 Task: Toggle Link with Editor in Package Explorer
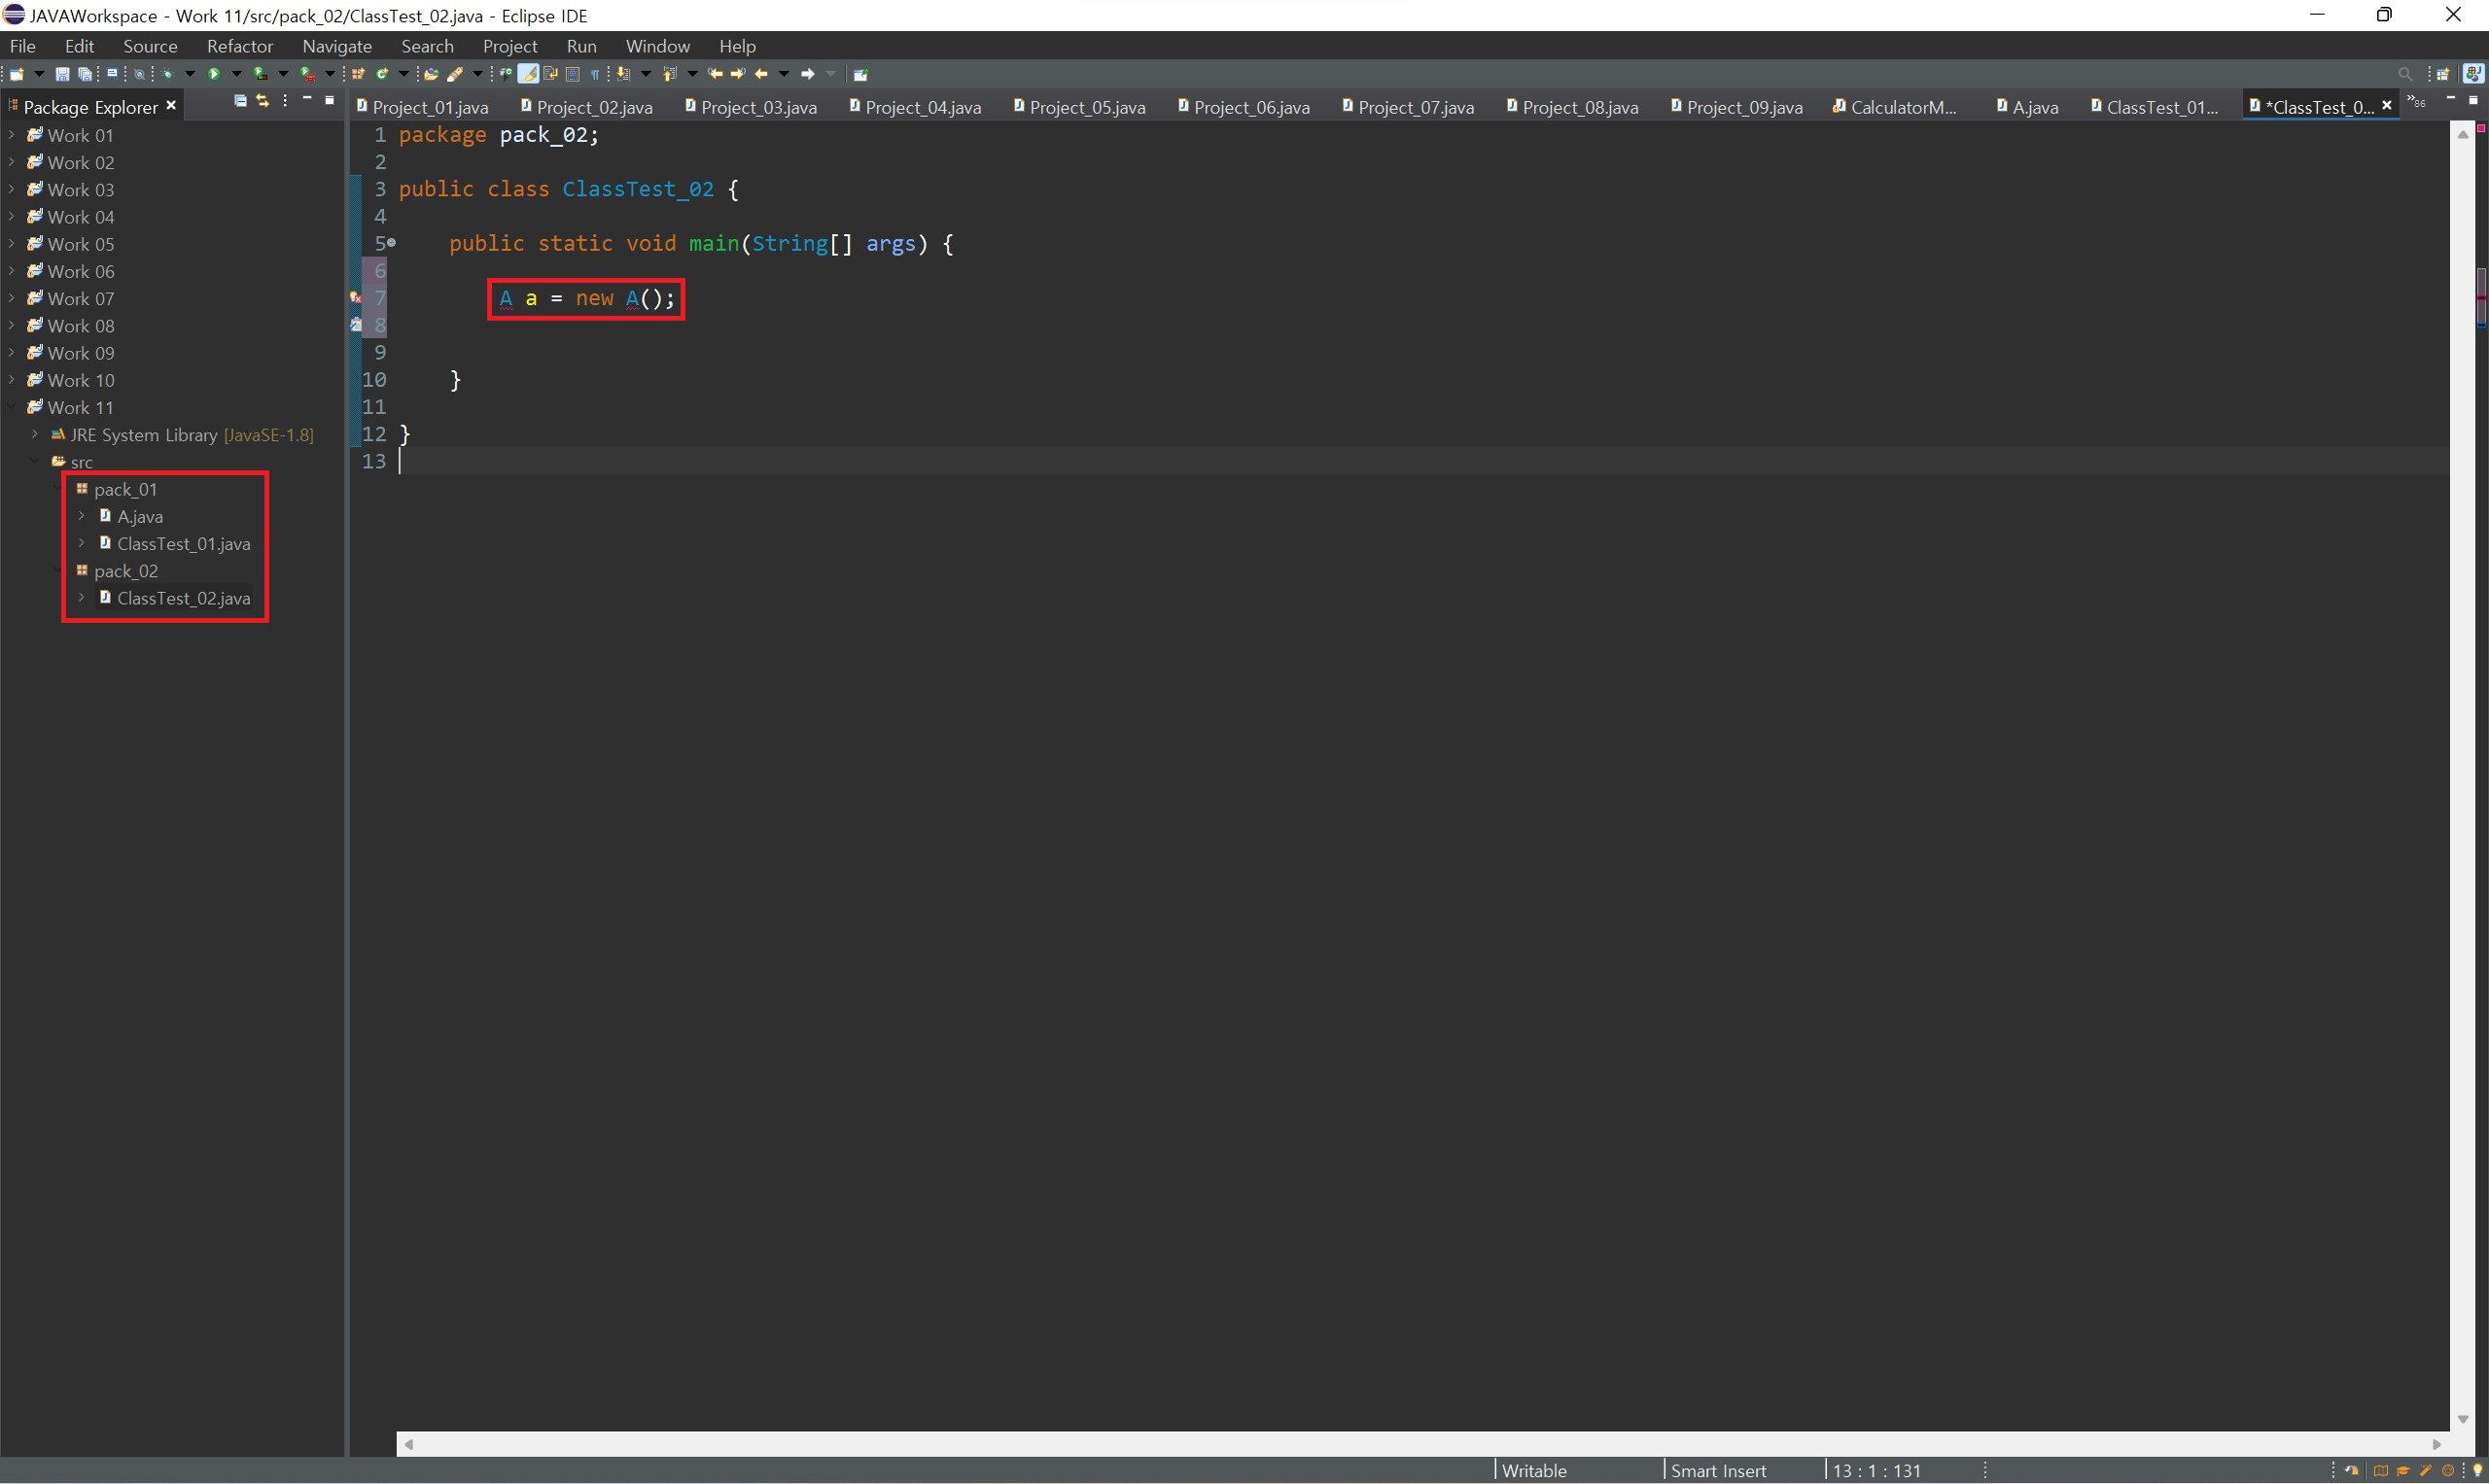263,101
